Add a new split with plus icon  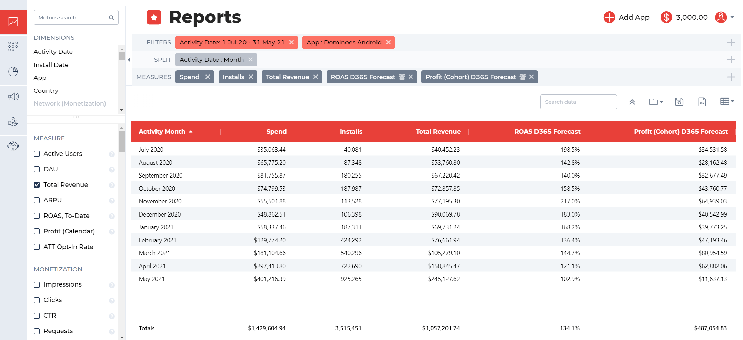pyautogui.click(x=731, y=60)
